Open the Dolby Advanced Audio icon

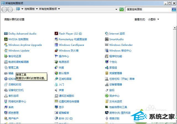pos(6,34)
